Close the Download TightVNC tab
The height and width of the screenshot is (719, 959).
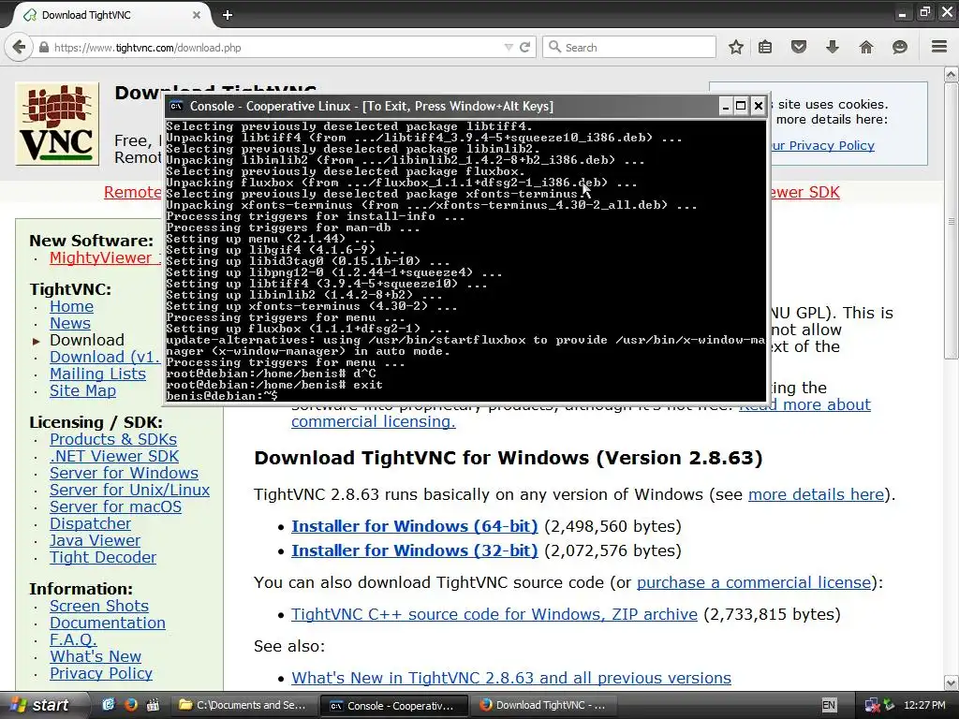pyautogui.click(x=197, y=15)
